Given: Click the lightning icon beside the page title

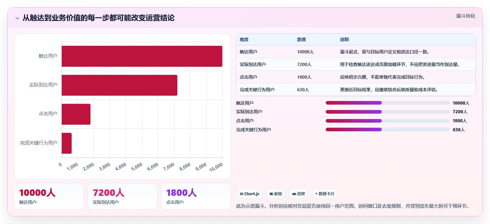Looking at the screenshot, I should [17, 18].
